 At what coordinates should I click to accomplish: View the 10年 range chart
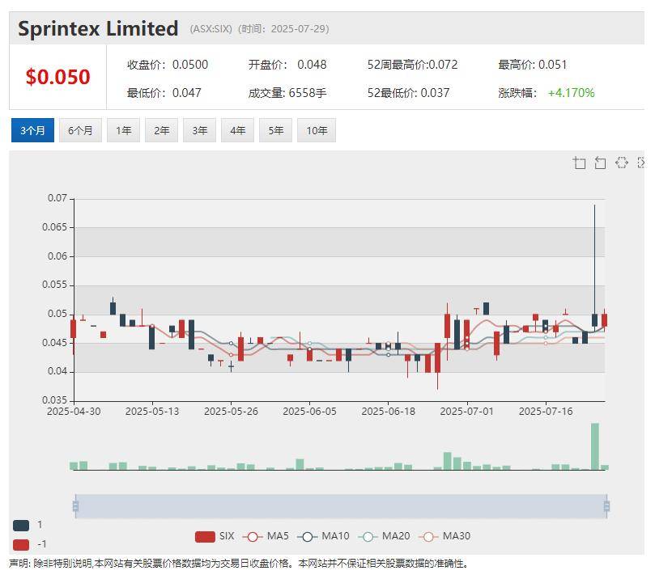click(317, 130)
